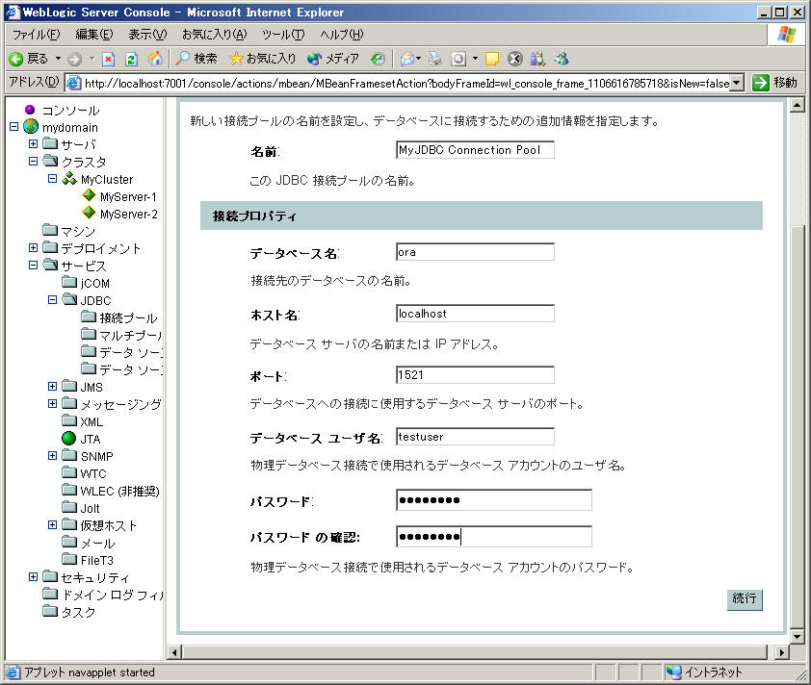Click the MyServer-1 diamond icon
This screenshot has height=685, width=811.
tap(89, 196)
